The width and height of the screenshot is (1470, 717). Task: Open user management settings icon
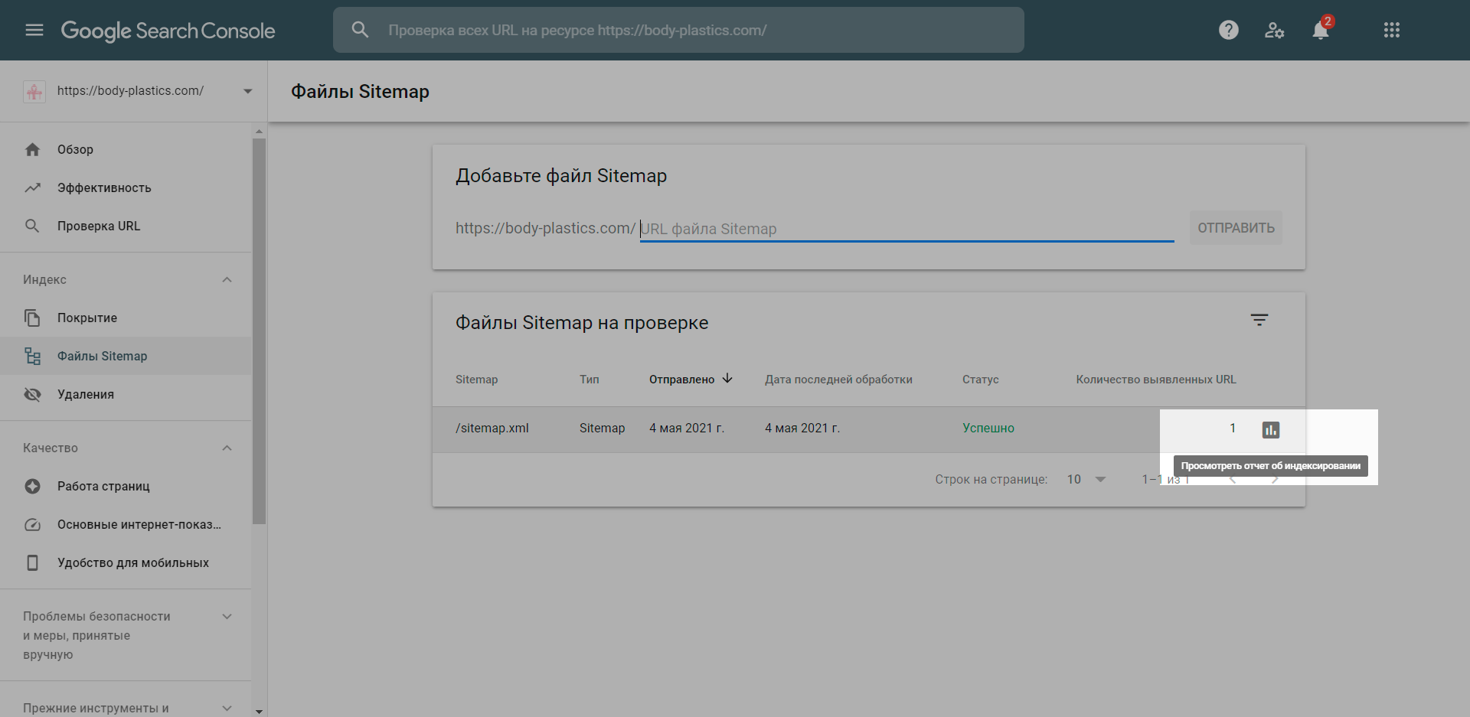click(x=1274, y=30)
